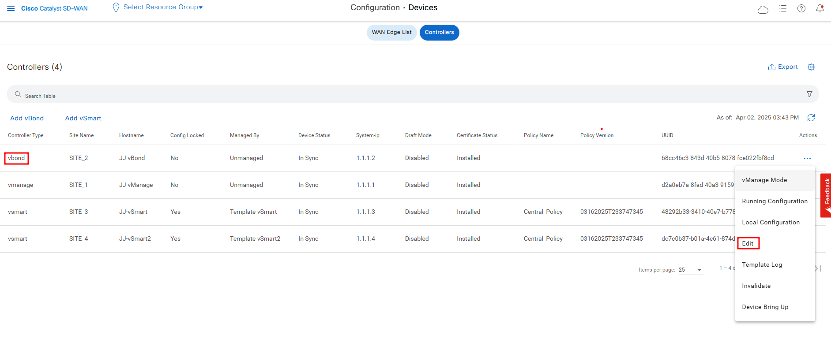Sort by Controller Type column
Viewport: 831px width, 339px height.
(26, 135)
